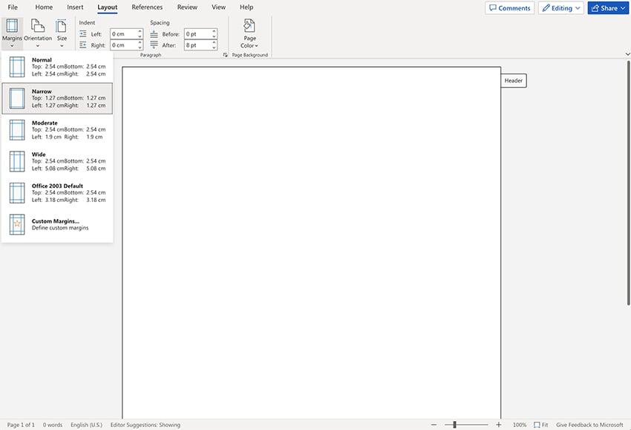This screenshot has height=430, width=631.
Task: Switch to the Insert tab
Action: [x=75, y=7]
